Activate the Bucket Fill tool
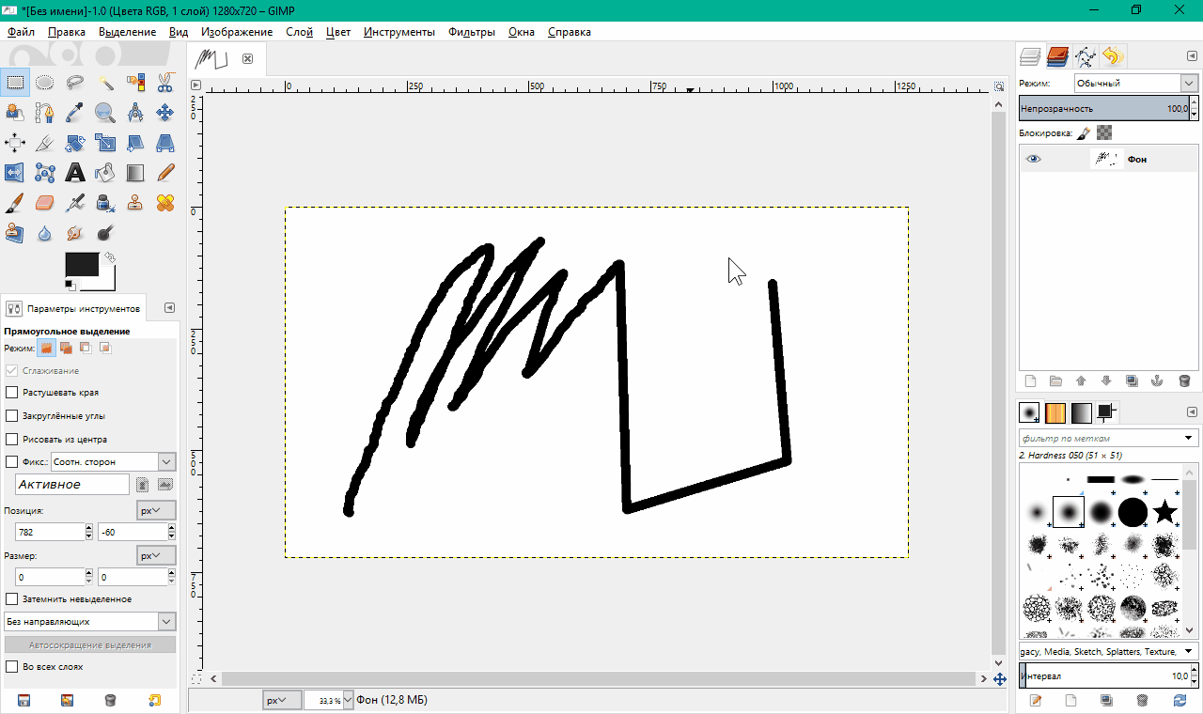 coord(105,173)
